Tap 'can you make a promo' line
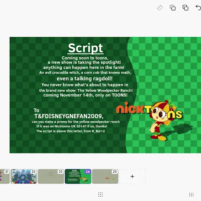The height and width of the screenshot is (201, 201). point(76,122)
